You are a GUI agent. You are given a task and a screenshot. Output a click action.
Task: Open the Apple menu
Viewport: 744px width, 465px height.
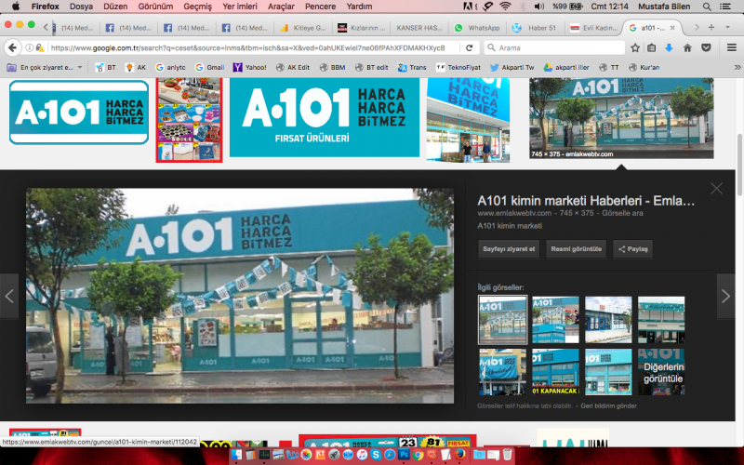15,7
